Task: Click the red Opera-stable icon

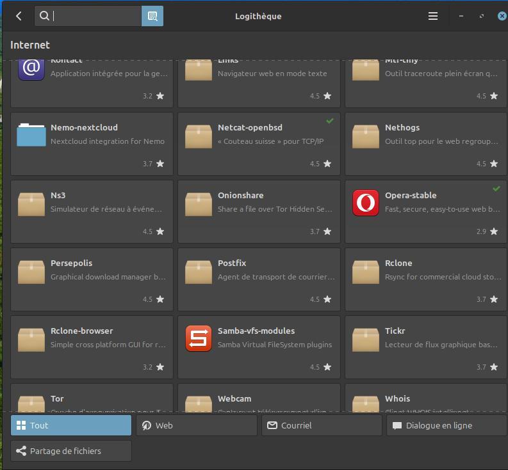Action: tap(365, 203)
